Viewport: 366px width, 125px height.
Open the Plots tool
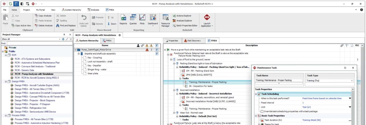coord(142,19)
